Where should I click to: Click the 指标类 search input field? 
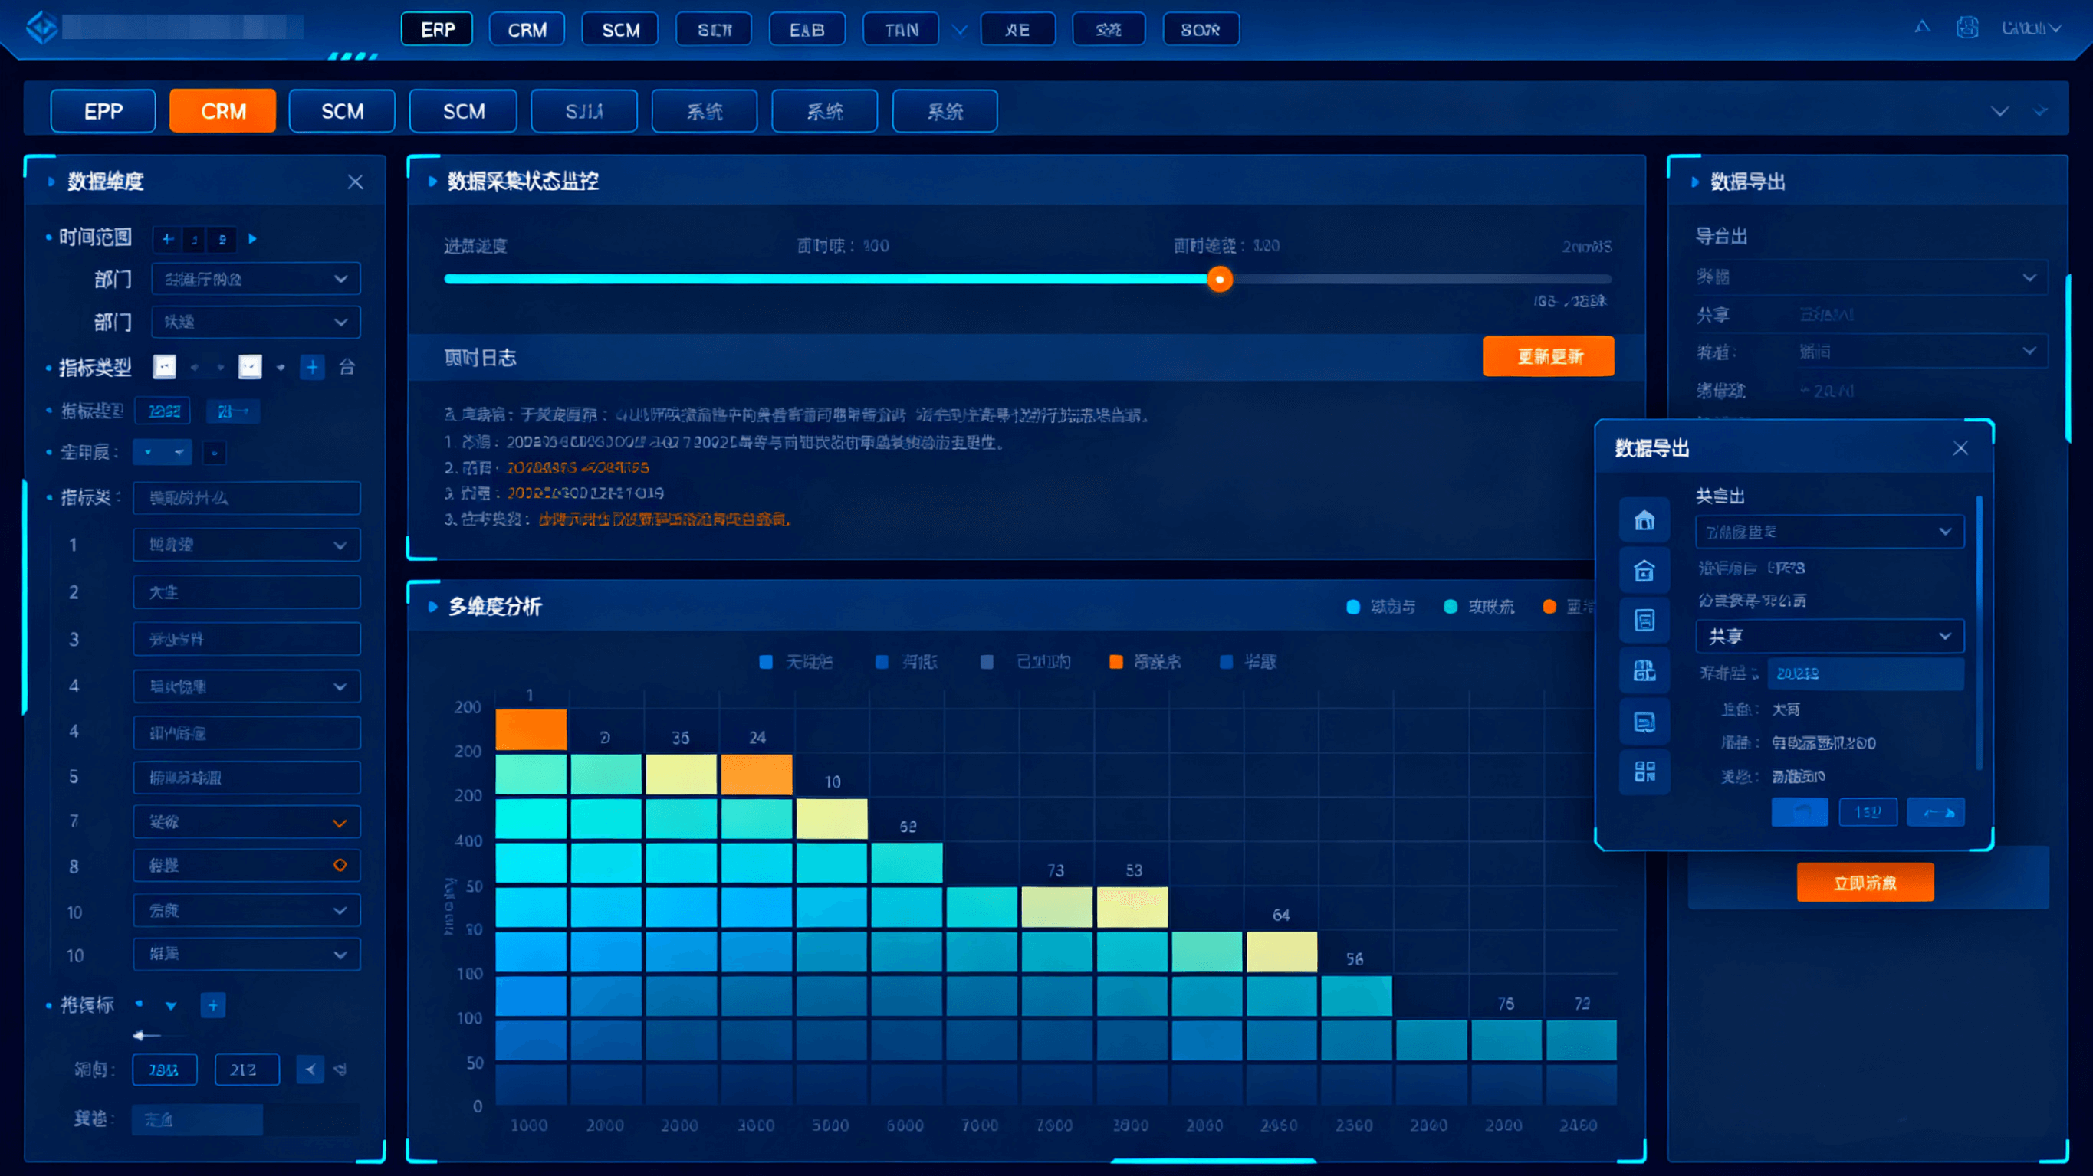point(246,498)
